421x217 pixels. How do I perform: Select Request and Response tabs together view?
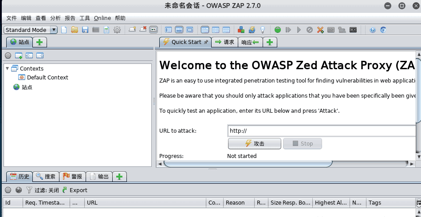[205, 30]
